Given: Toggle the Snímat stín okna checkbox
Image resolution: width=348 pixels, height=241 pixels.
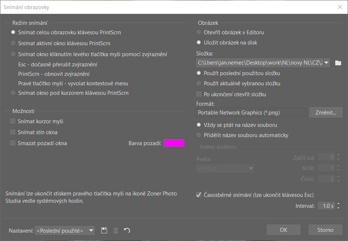Looking at the screenshot, I should point(13,132).
